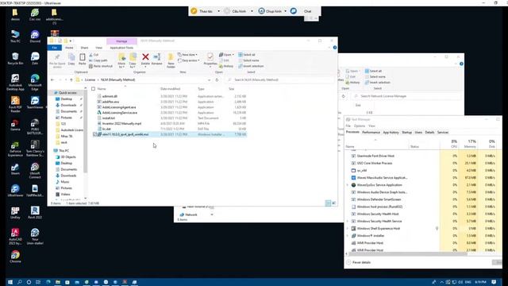
Task: Select file AdskLicensingService.exe
Action: click(x=120, y=113)
